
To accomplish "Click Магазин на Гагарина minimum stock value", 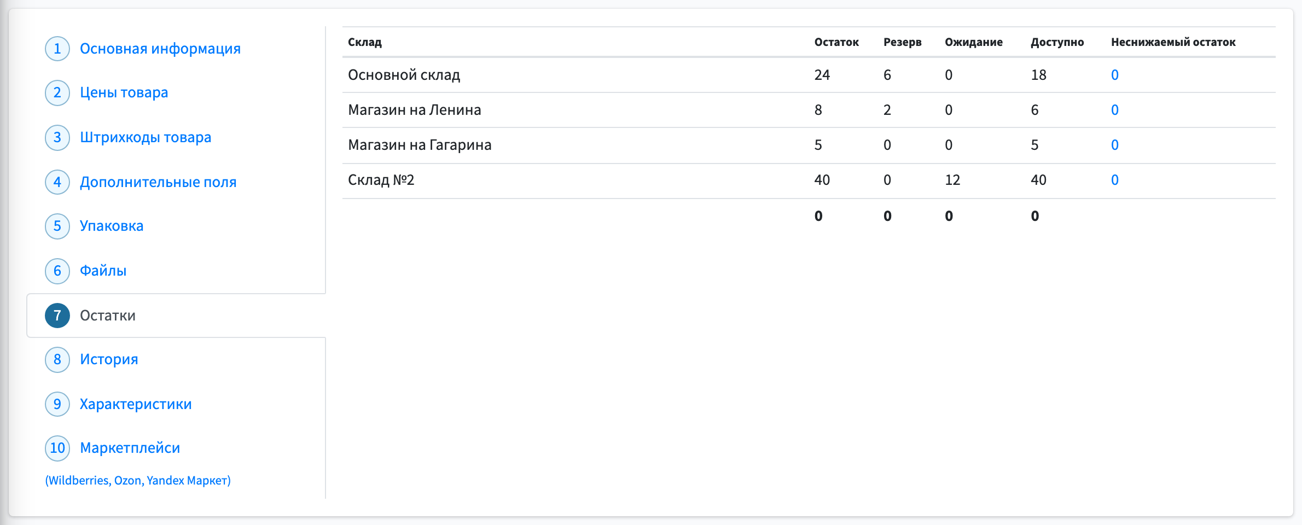I will coord(1115,145).
